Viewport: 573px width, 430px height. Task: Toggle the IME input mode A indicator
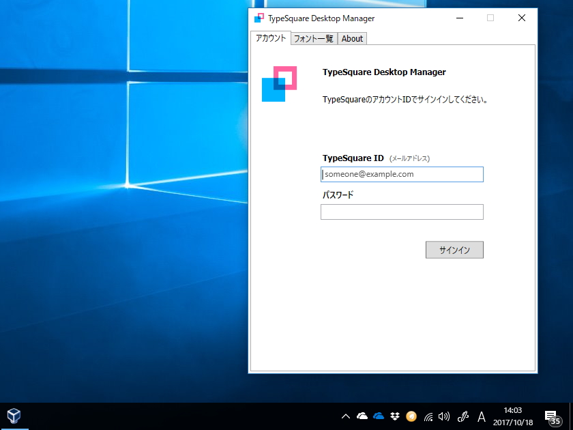pos(482,416)
